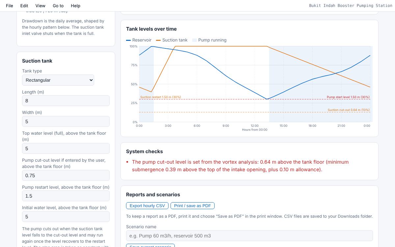The width and height of the screenshot is (395, 247).
Task: Focus the Top water level input
Action: 66,149
